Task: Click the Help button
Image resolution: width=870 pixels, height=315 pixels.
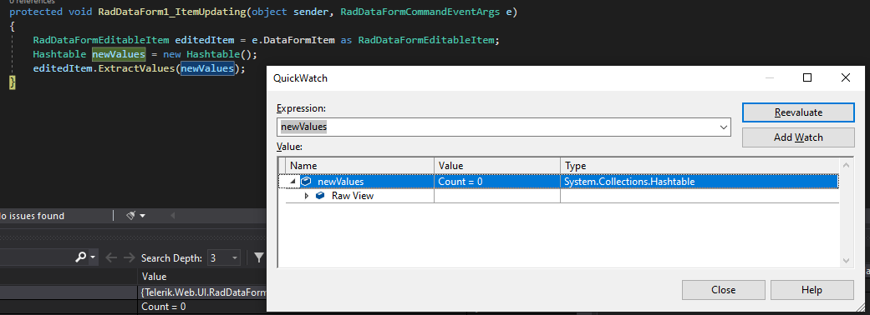Action: coord(811,289)
